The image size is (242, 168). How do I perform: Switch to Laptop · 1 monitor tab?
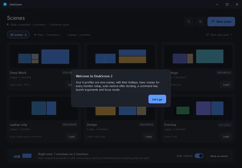pyautogui.click(x=79, y=35)
